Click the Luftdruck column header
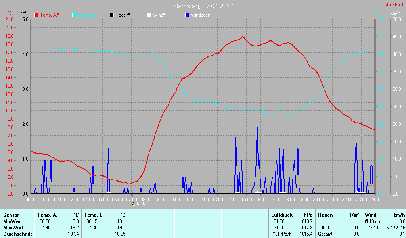Image resolution: width=406 pixels, height=238 pixels. pyautogui.click(x=282, y=215)
